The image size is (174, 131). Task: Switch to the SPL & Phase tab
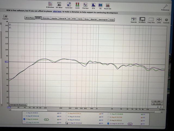[x=30, y=18]
